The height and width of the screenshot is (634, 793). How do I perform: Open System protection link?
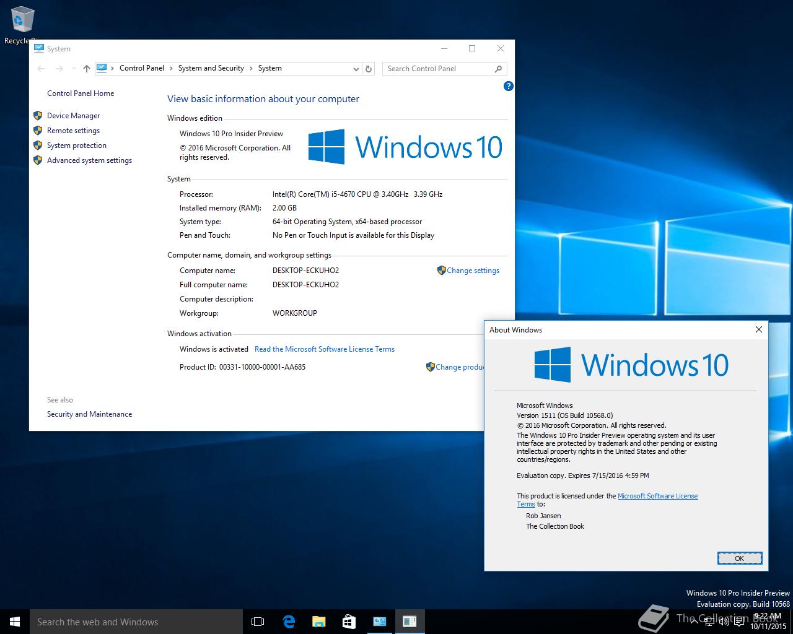click(77, 145)
